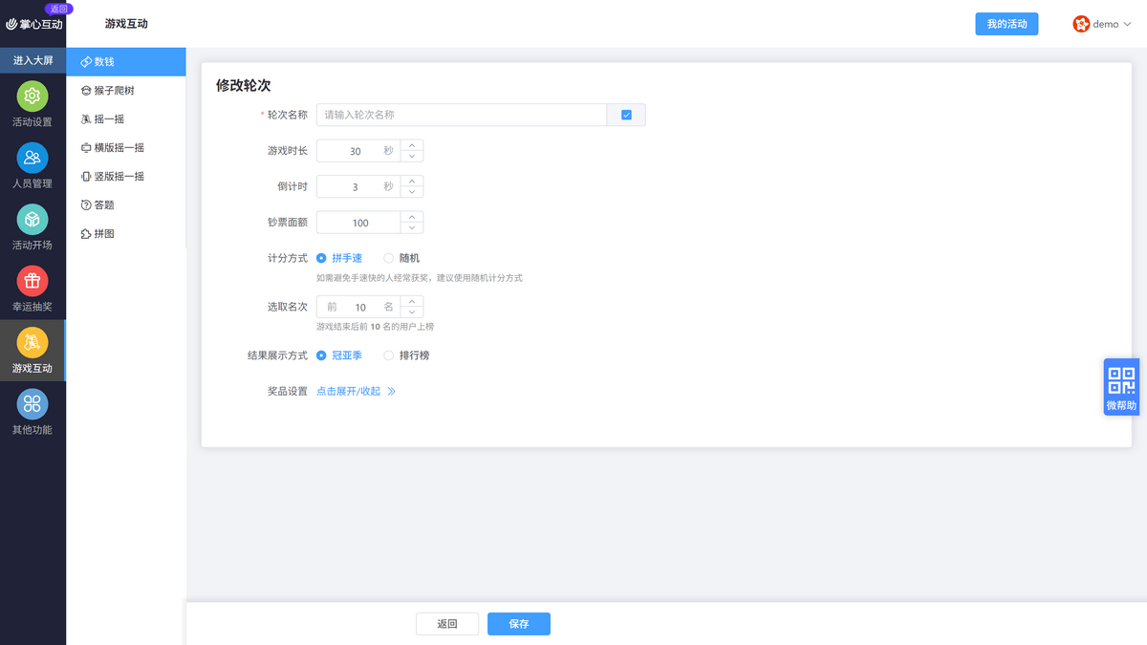
Task: Click the 掌心互动 logo
Action: tap(34, 24)
